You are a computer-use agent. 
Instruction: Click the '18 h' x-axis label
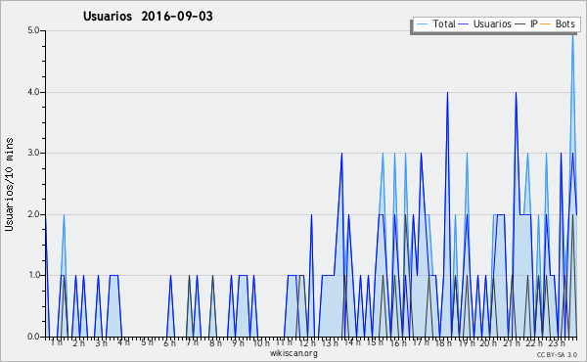443,342
